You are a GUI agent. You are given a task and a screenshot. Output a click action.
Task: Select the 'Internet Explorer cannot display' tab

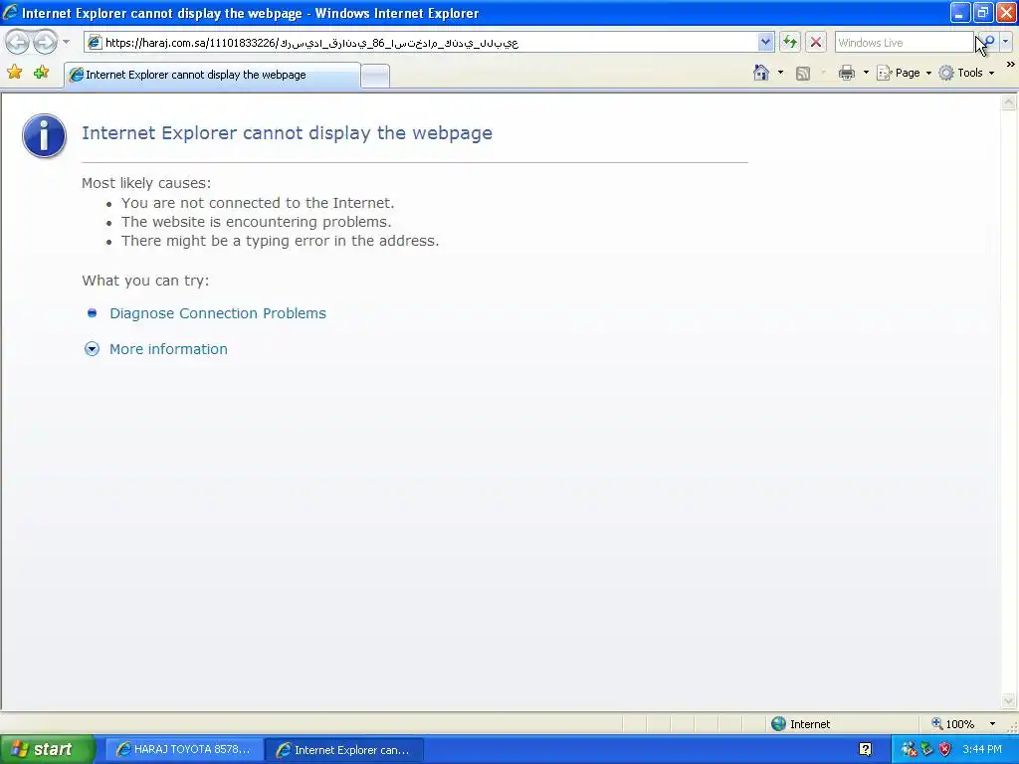212,75
